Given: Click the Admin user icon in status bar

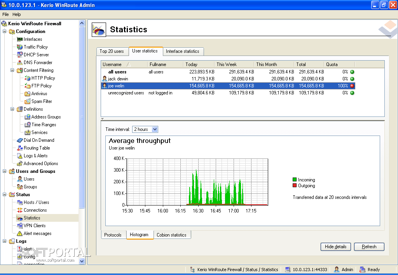Looking at the screenshot, I should point(337,270).
